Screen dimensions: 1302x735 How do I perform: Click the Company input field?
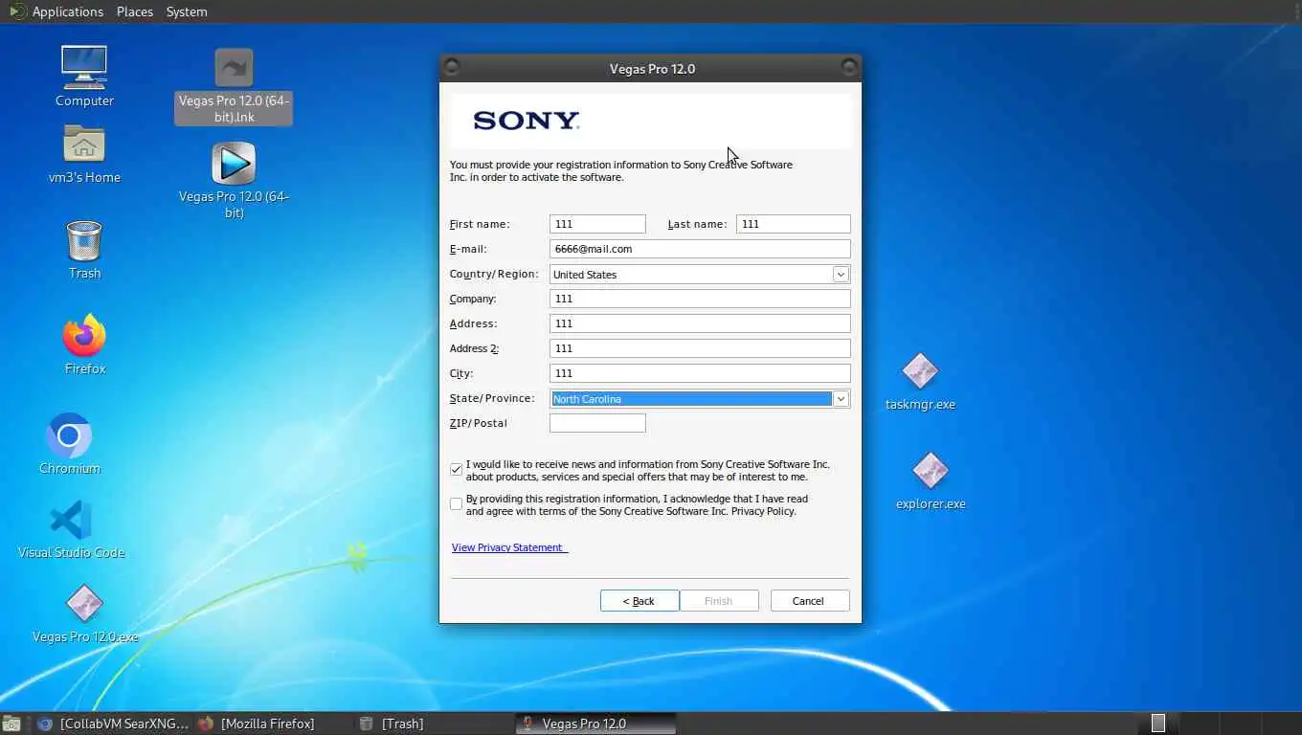point(700,299)
